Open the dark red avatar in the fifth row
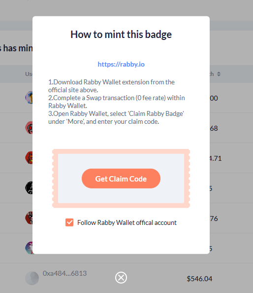253x293 pixels. 29,218
